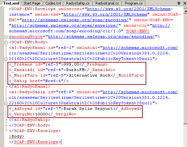Collapse the SOAP-ENV:Envelope outlining node
This screenshot has height=147, width=187.
coord(6,37)
